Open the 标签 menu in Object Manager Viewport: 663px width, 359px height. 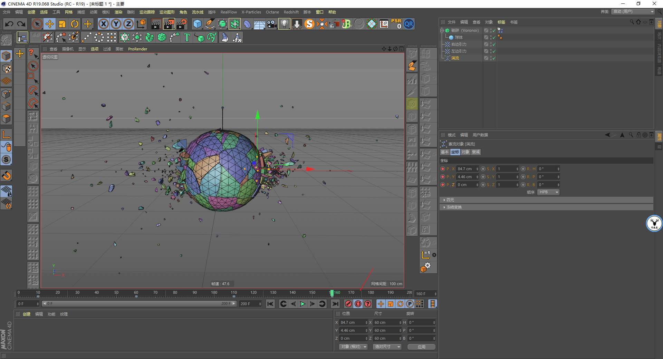pyautogui.click(x=501, y=22)
